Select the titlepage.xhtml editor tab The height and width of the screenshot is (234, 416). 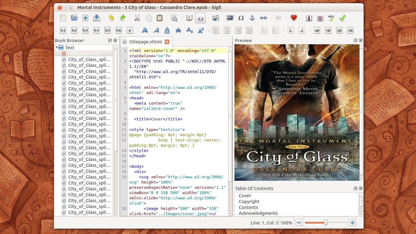(x=145, y=42)
